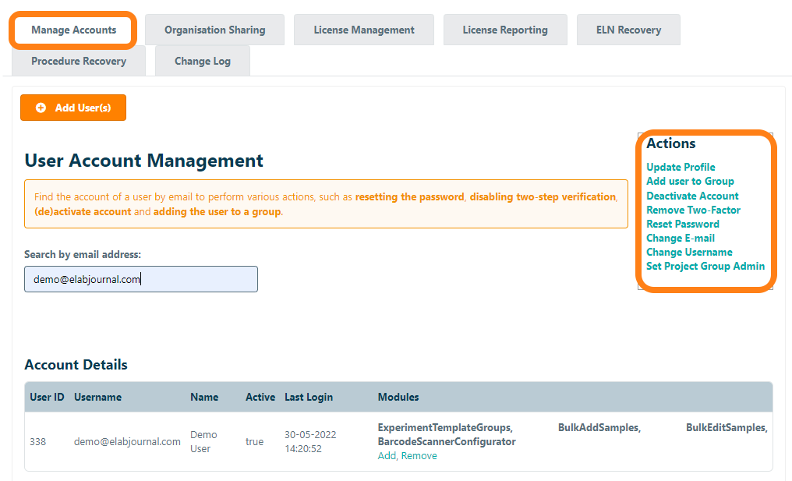The width and height of the screenshot is (792, 481).
Task: Click the Reset Password link
Action: pyautogui.click(x=683, y=224)
